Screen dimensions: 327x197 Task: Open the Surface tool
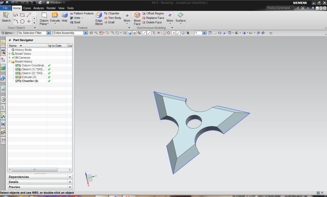(181, 17)
